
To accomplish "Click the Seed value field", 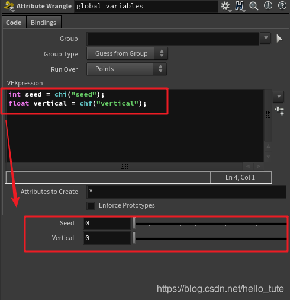I will [107, 224].
